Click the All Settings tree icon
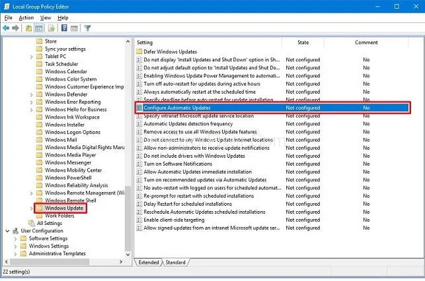425x281 pixels. coord(32,223)
